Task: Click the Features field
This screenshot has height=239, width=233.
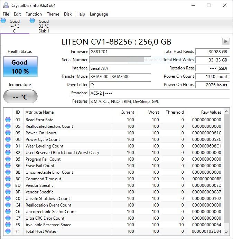Action: 159,101
